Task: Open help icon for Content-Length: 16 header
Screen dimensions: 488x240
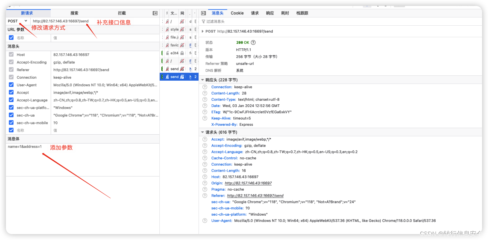Action: [x=205, y=171]
